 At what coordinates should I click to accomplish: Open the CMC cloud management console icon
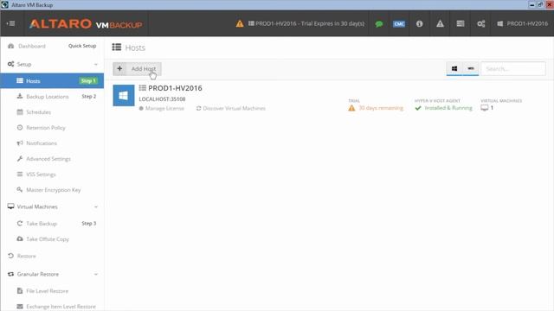(x=399, y=24)
